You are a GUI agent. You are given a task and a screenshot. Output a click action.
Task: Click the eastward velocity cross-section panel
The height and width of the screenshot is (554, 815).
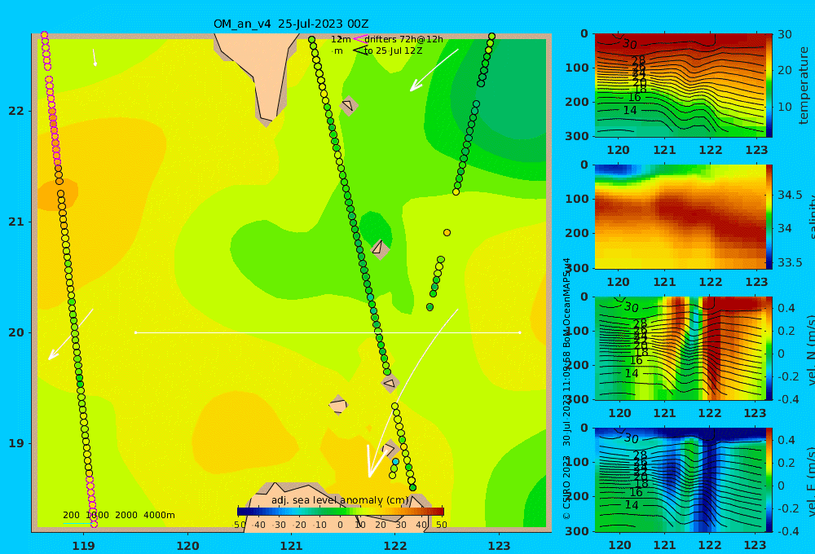(x=680, y=480)
